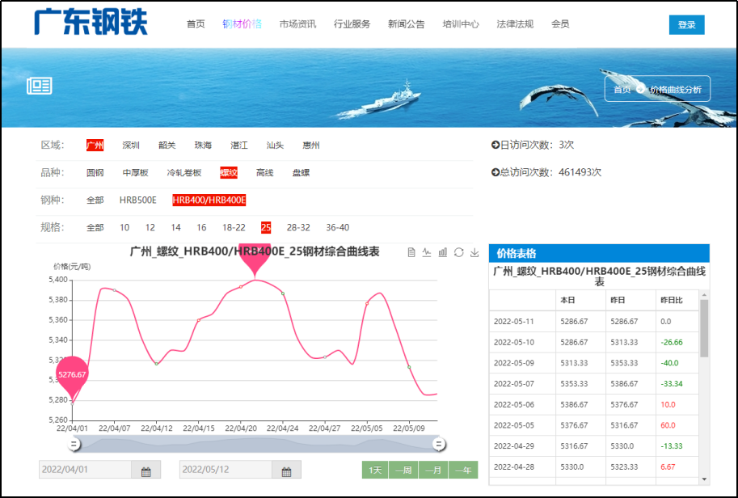Image resolution: width=738 pixels, height=498 pixels.
Task: Select region 惠州
Action: (x=311, y=145)
